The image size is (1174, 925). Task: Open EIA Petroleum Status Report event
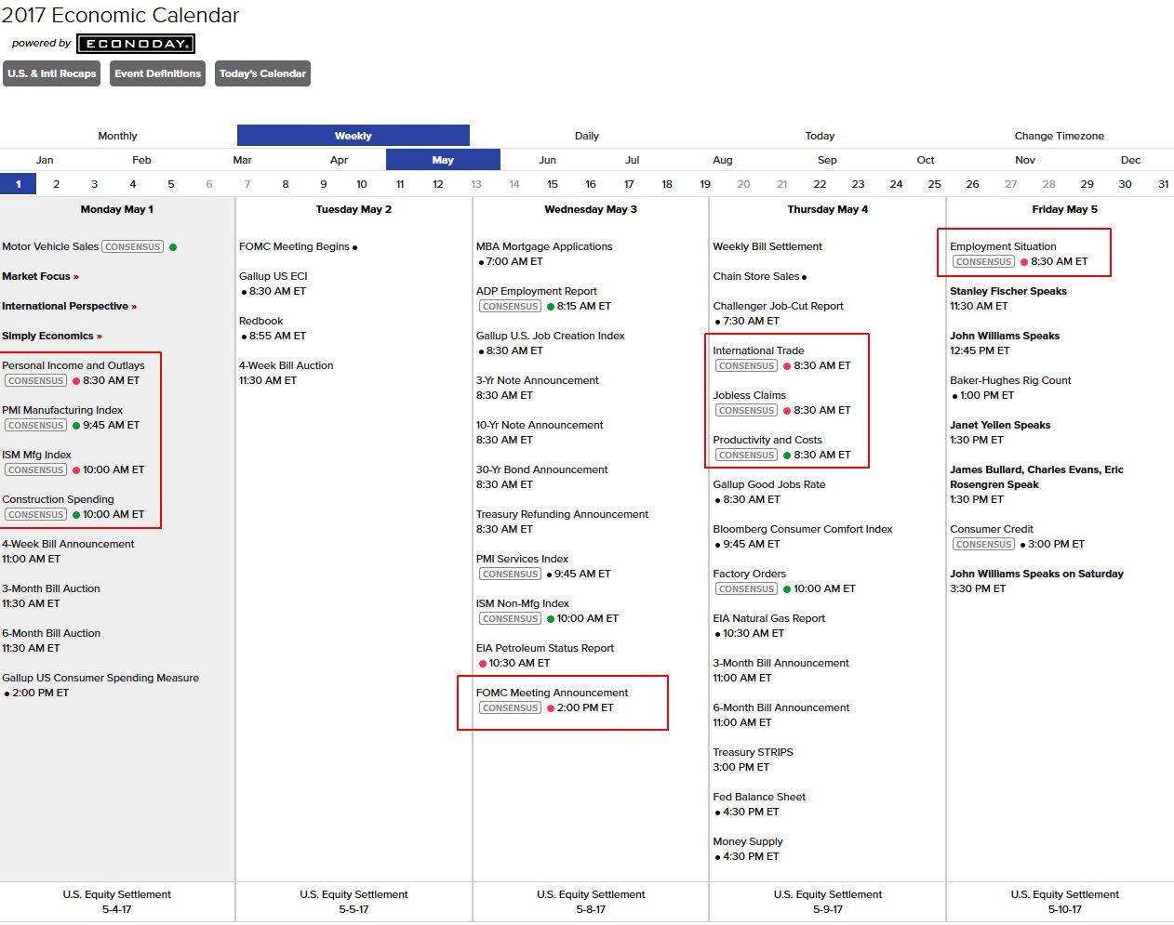pos(545,648)
